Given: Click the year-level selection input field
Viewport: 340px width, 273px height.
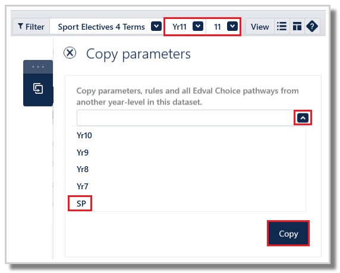Looking at the screenshot, I should (x=186, y=118).
